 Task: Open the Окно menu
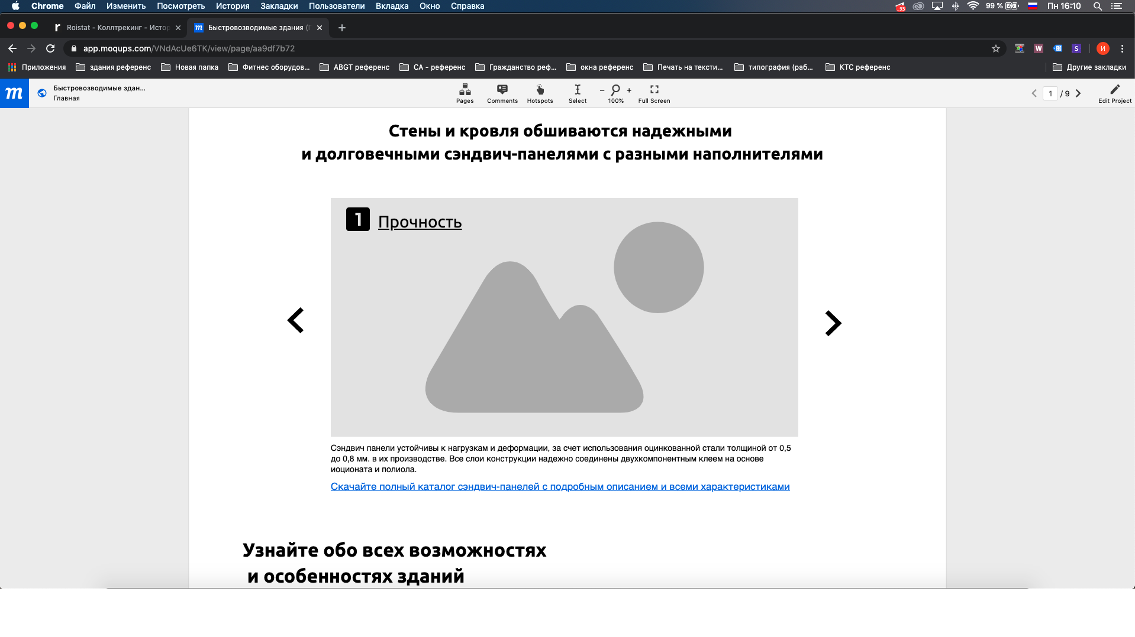tap(430, 6)
